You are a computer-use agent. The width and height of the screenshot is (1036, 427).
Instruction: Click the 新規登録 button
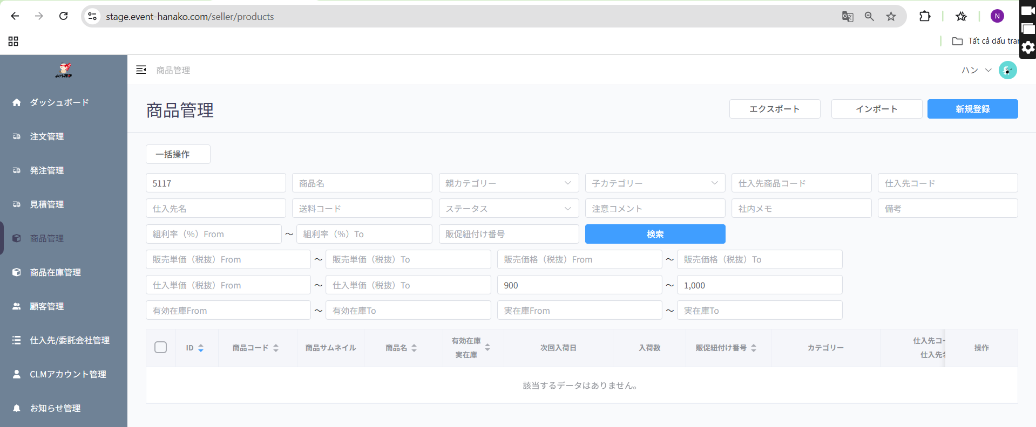(972, 109)
